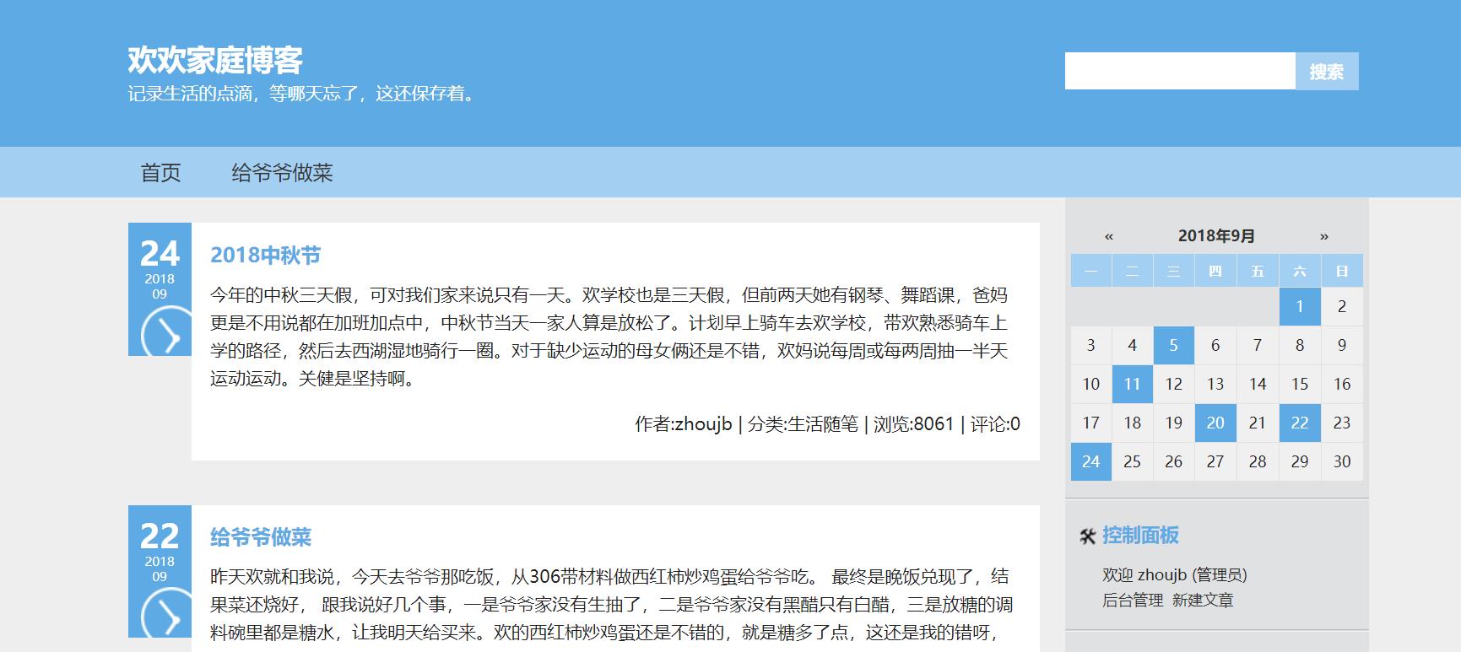Select highlighted calendar date 24
The width and height of the screenshot is (1461, 652).
point(1090,461)
